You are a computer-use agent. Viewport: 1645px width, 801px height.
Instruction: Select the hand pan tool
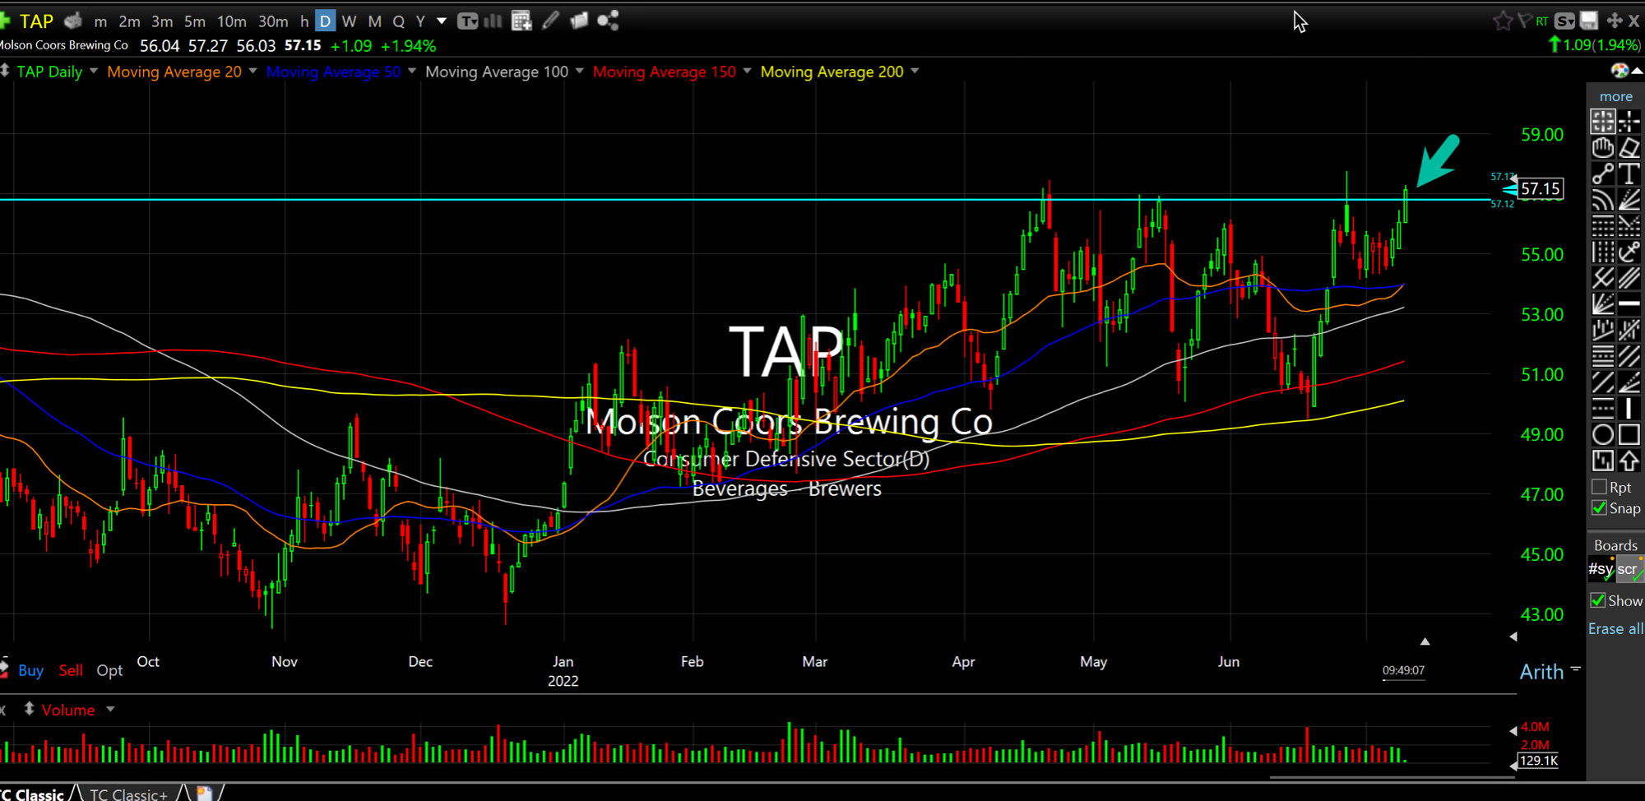(1603, 148)
